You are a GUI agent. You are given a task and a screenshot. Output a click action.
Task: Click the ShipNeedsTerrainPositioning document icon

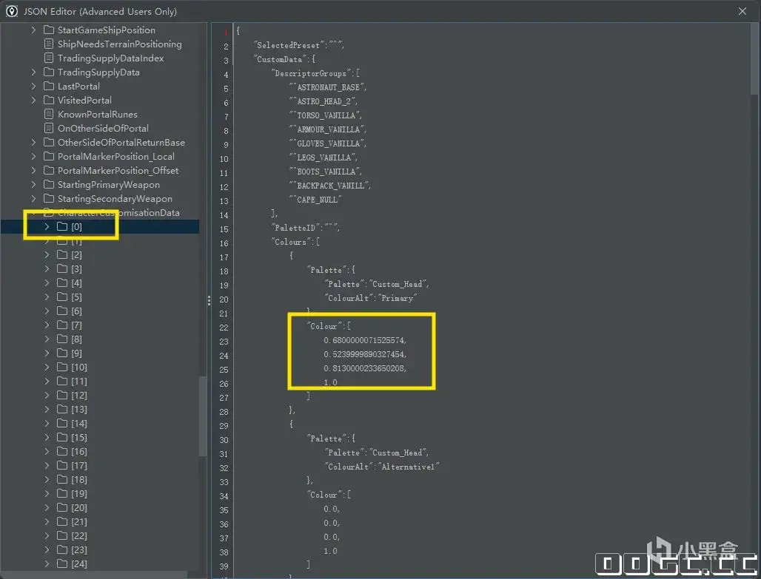(x=49, y=44)
